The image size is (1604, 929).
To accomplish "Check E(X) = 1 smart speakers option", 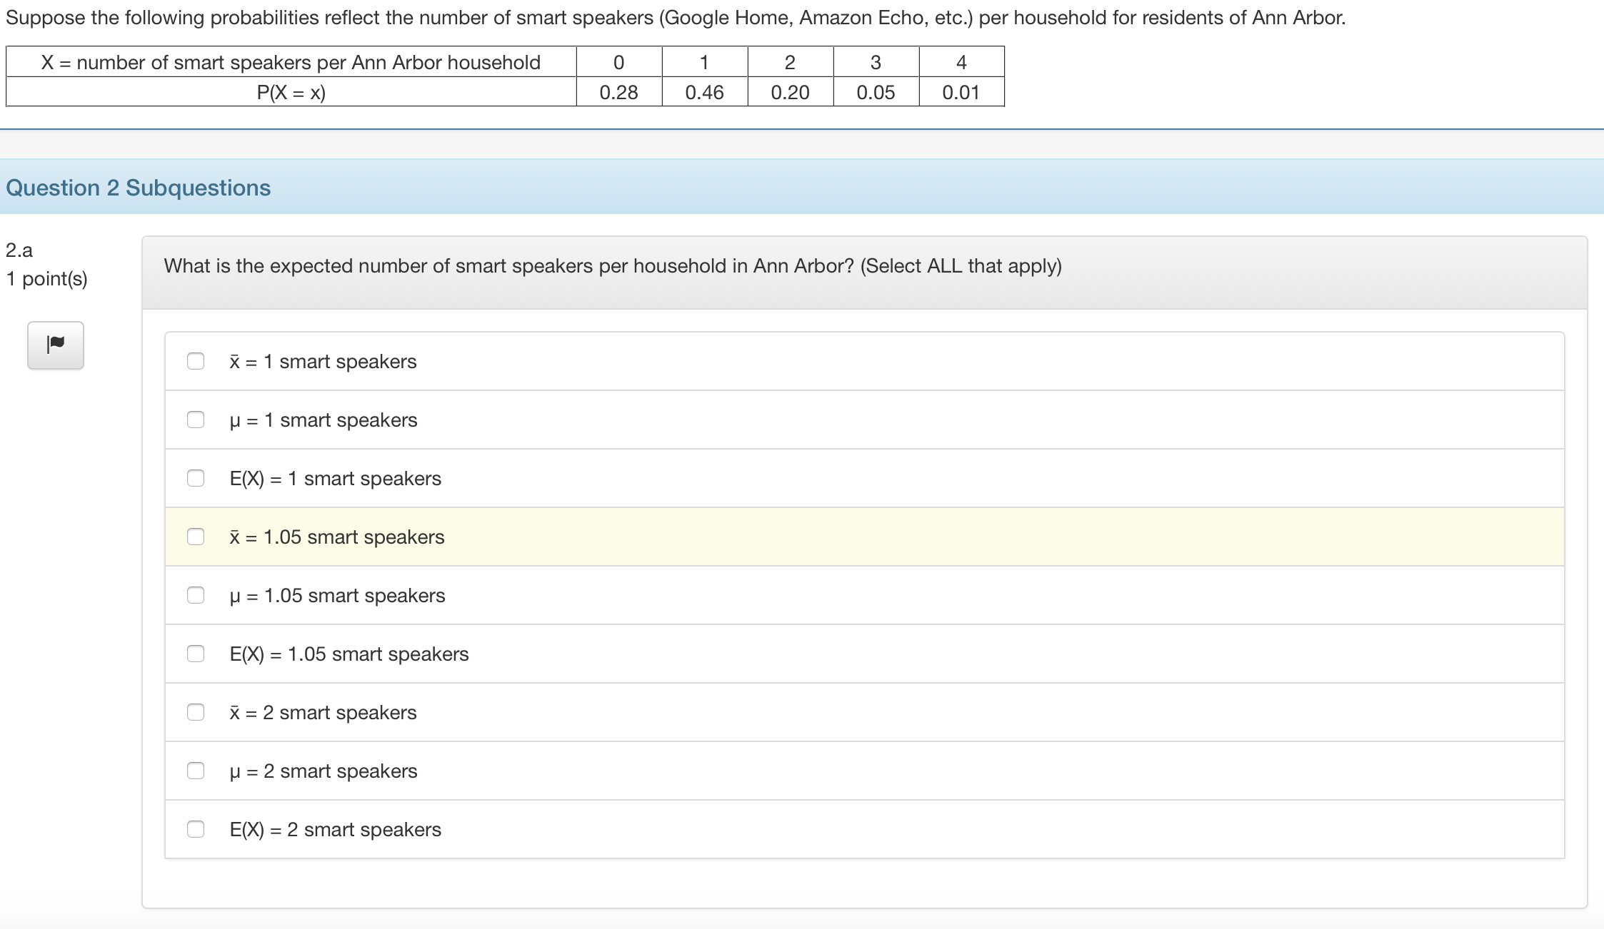I will (196, 478).
